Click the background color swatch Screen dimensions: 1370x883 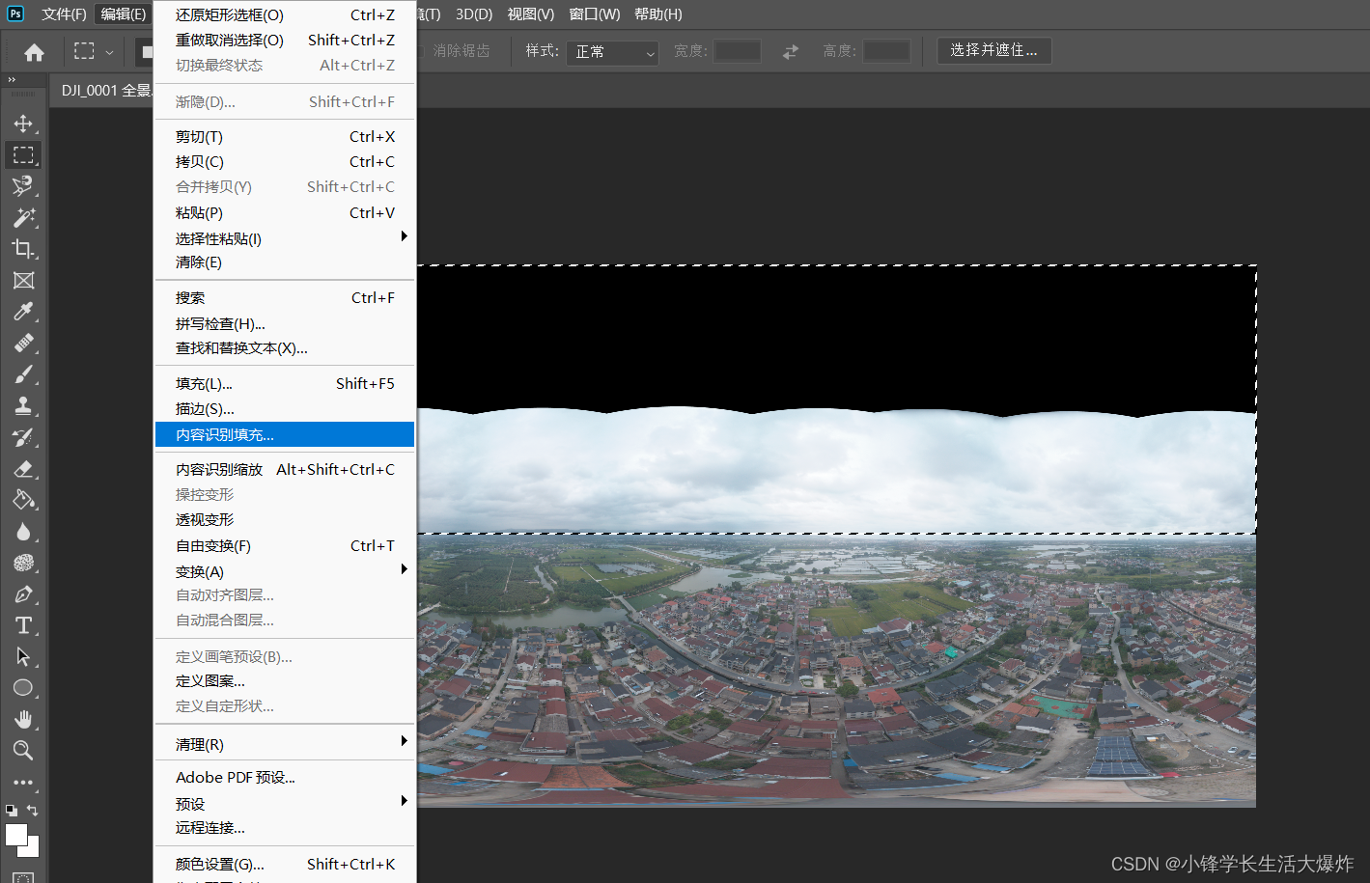(32, 849)
